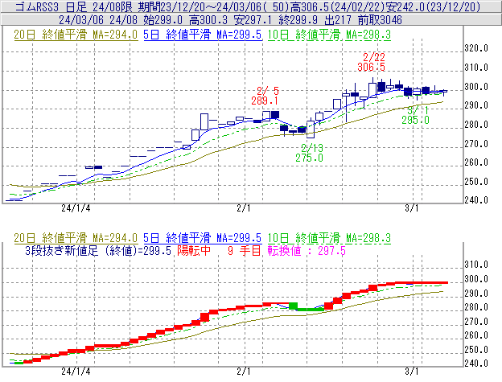Select the 2/ 5 289.1 peak annotation

pyautogui.click(x=265, y=96)
